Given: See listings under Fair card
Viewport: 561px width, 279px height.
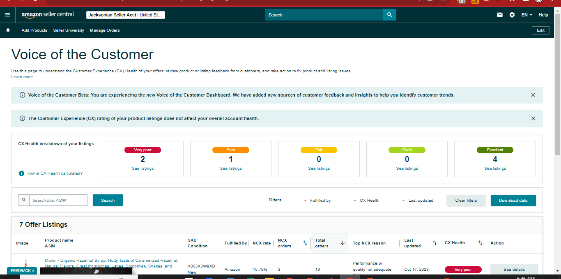Looking at the screenshot, I should pyautogui.click(x=319, y=168).
